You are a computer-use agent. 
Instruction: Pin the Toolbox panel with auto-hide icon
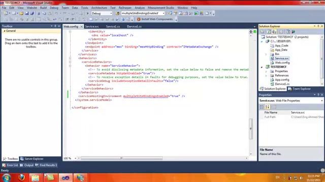click(x=55, y=26)
